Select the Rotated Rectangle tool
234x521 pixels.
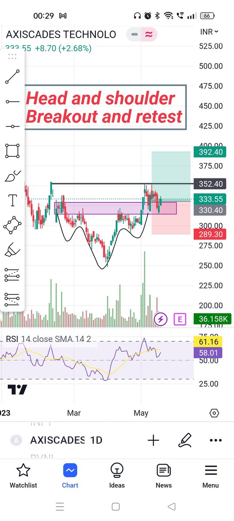[12, 225]
